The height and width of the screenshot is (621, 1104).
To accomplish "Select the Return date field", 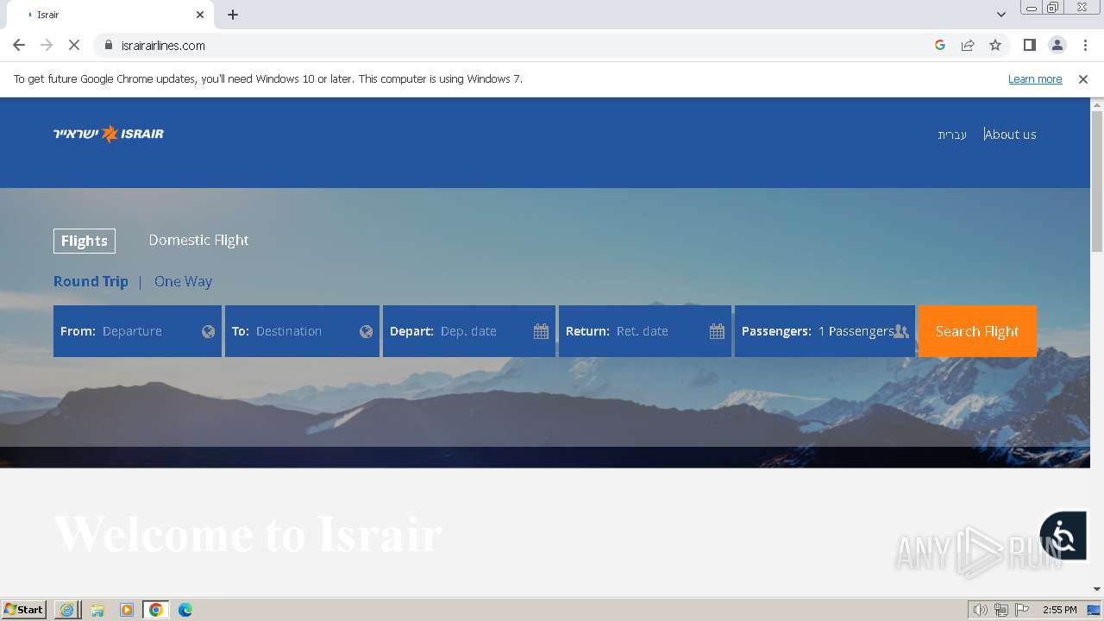I will 645,331.
